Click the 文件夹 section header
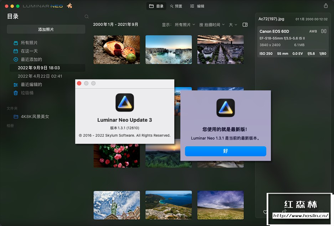Screen dimensions: 334x226 [x=12, y=109]
